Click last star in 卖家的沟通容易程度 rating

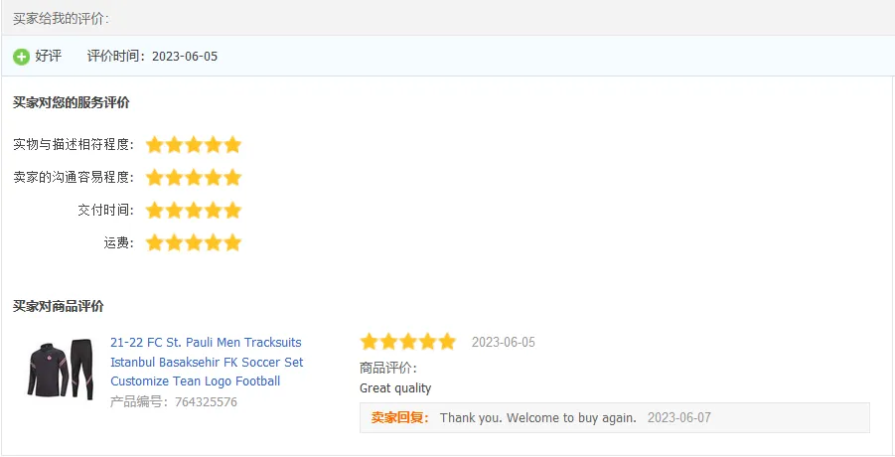pos(232,178)
